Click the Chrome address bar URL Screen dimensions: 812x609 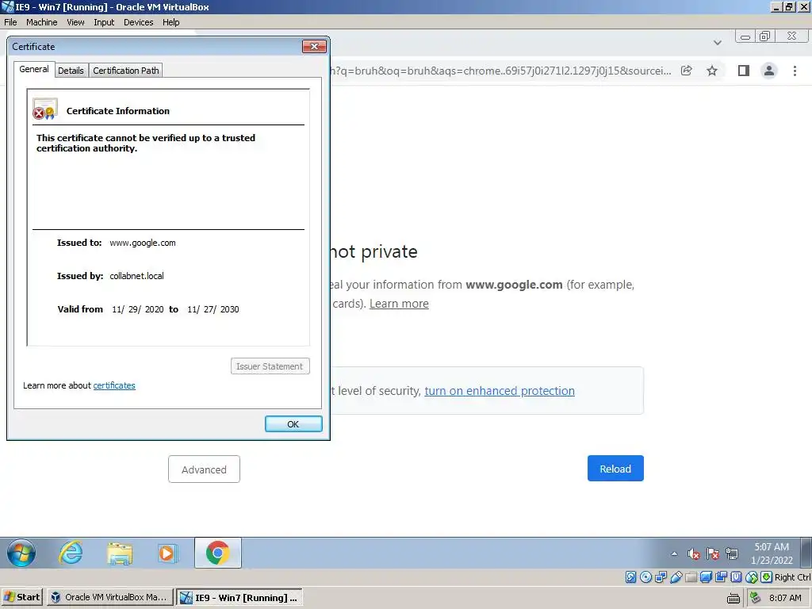501,71
